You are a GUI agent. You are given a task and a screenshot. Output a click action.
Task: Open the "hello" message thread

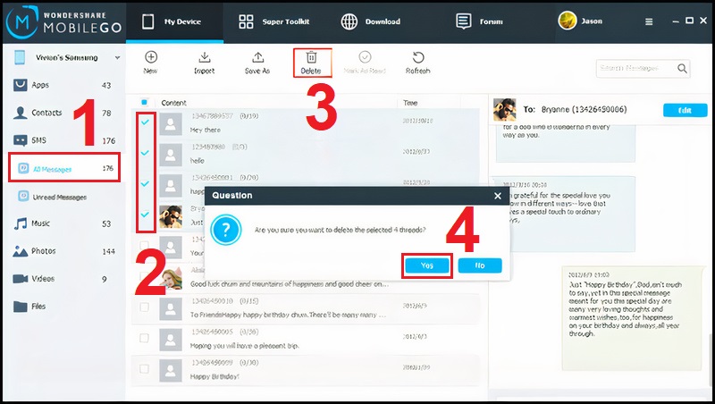(x=306, y=154)
